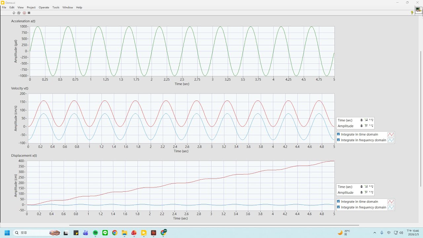Click the VI icon in the top right corner
This screenshot has height=238, width=423.
coord(419,10)
